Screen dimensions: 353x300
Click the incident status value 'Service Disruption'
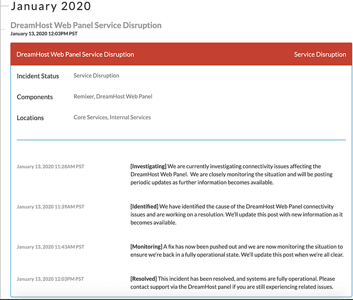tap(97, 76)
